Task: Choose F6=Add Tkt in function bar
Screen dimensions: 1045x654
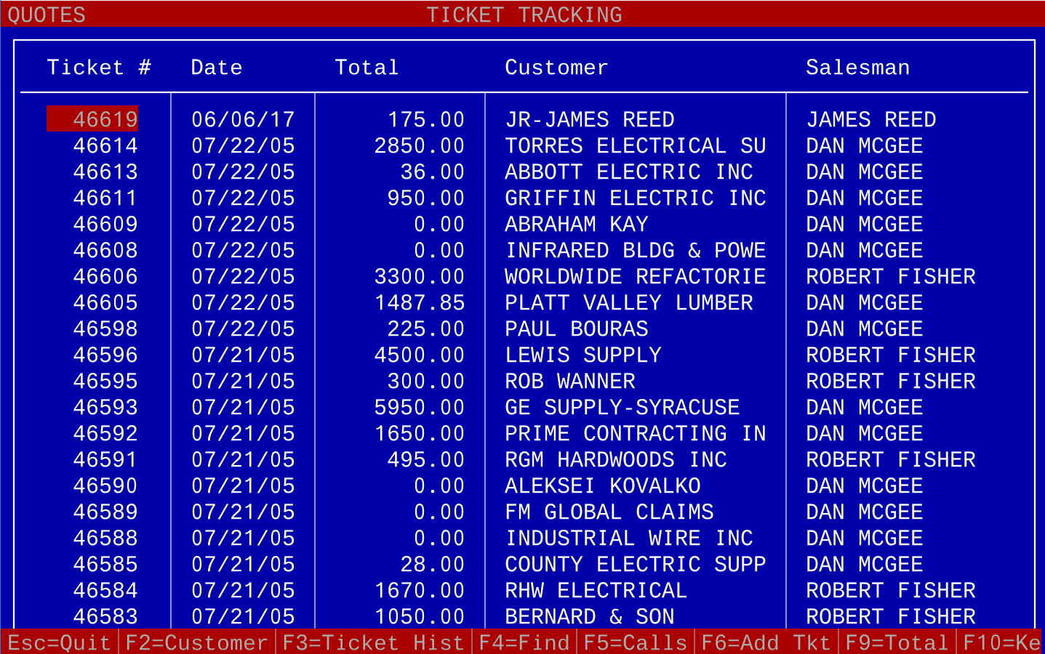Action: click(x=766, y=642)
